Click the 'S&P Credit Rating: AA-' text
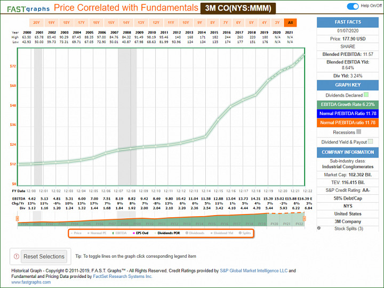384x288 pixels. 348,190
